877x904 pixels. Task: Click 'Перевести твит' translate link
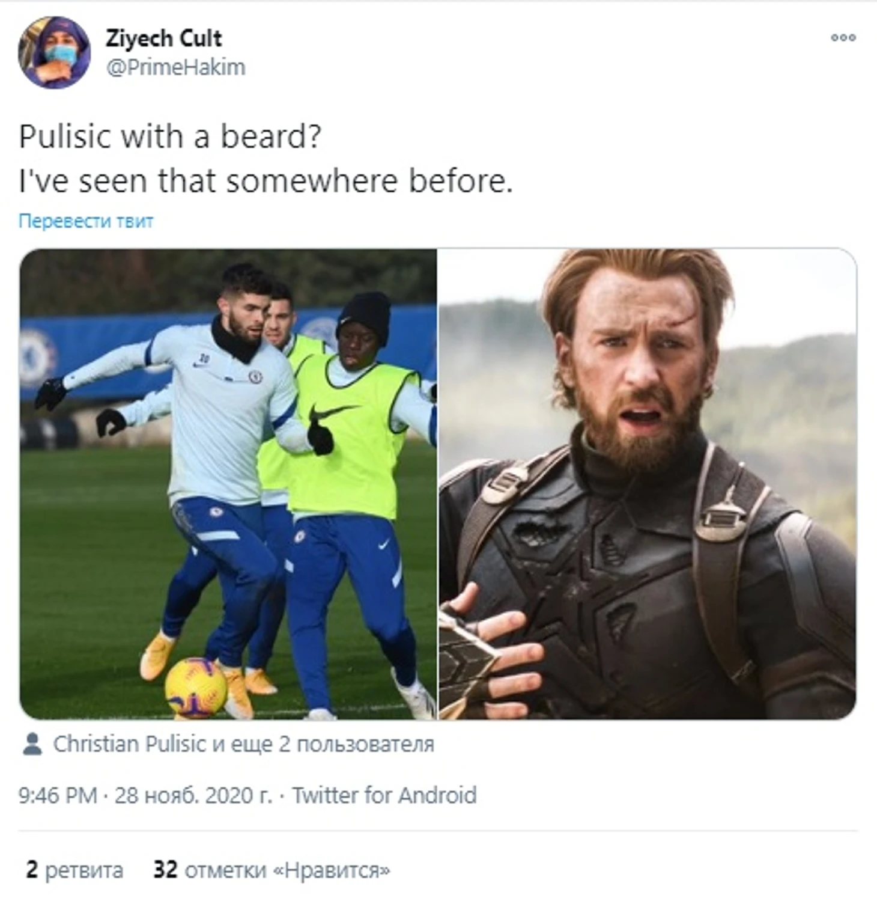pos(86,221)
